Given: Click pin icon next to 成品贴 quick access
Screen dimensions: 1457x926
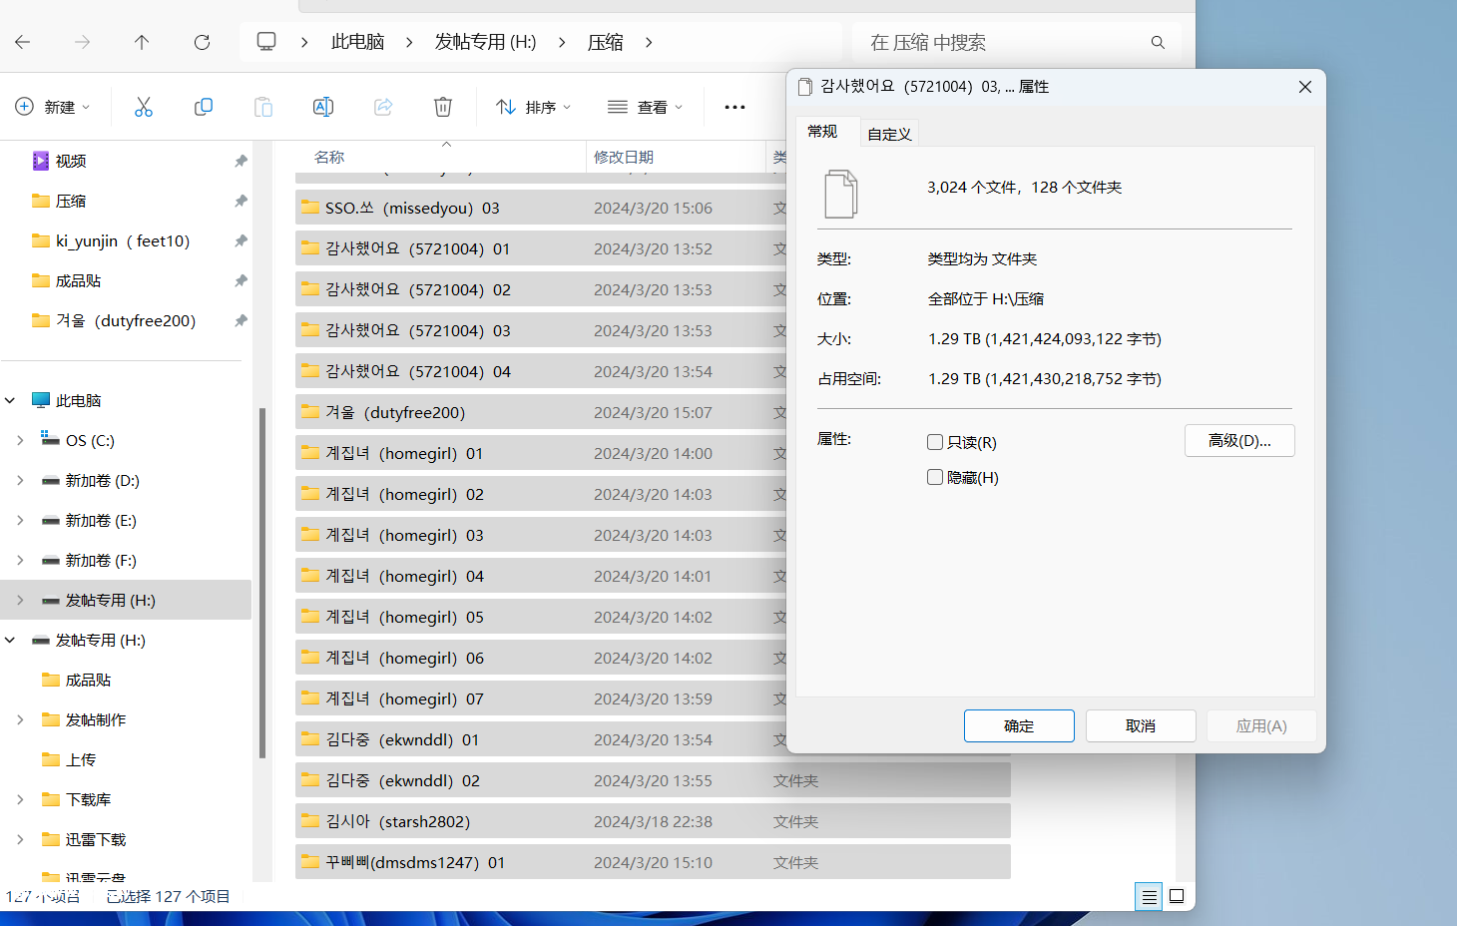Looking at the screenshot, I should [241, 280].
